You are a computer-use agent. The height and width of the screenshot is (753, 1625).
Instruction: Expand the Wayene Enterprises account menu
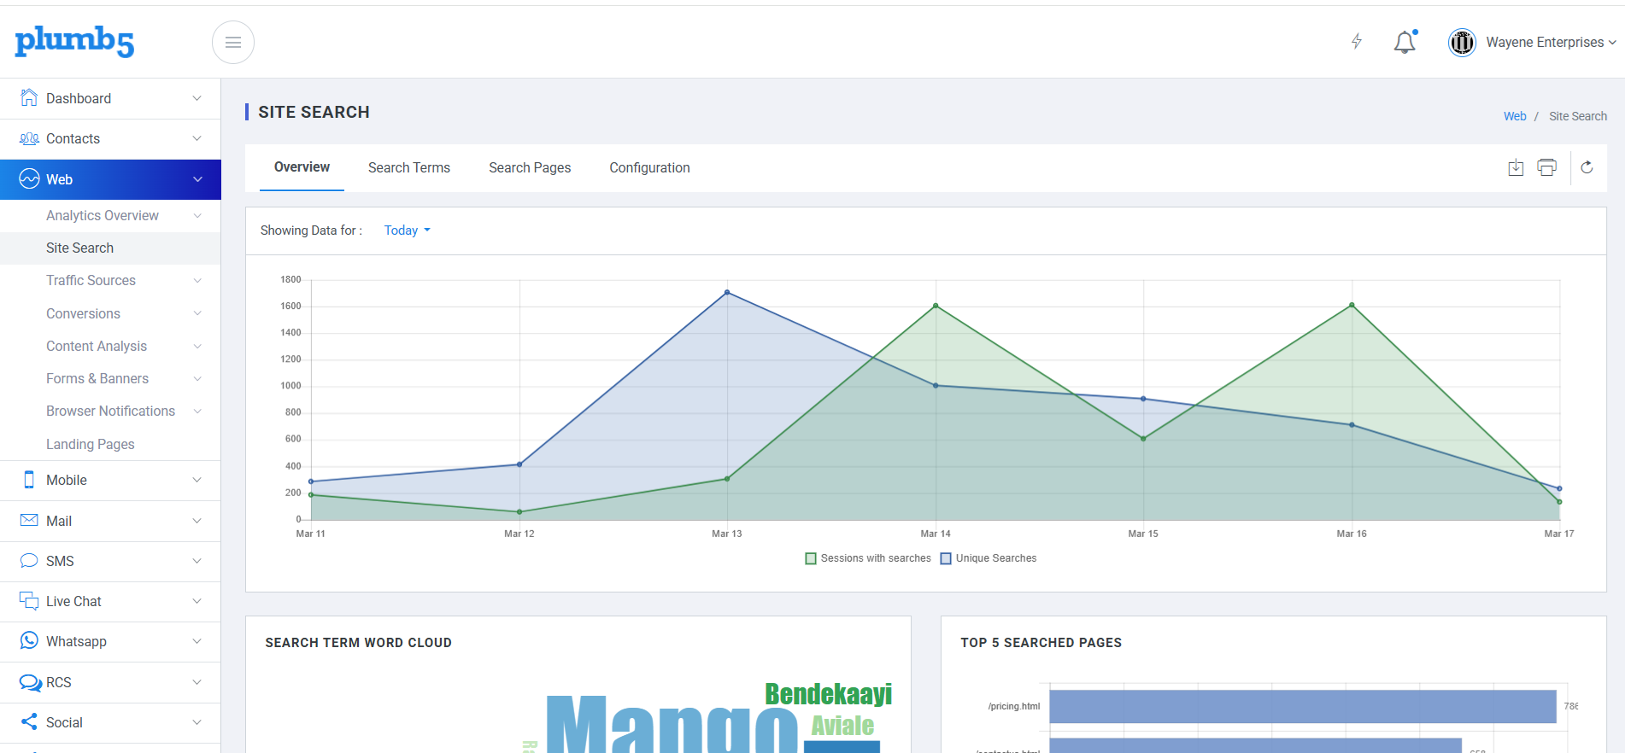[1533, 42]
